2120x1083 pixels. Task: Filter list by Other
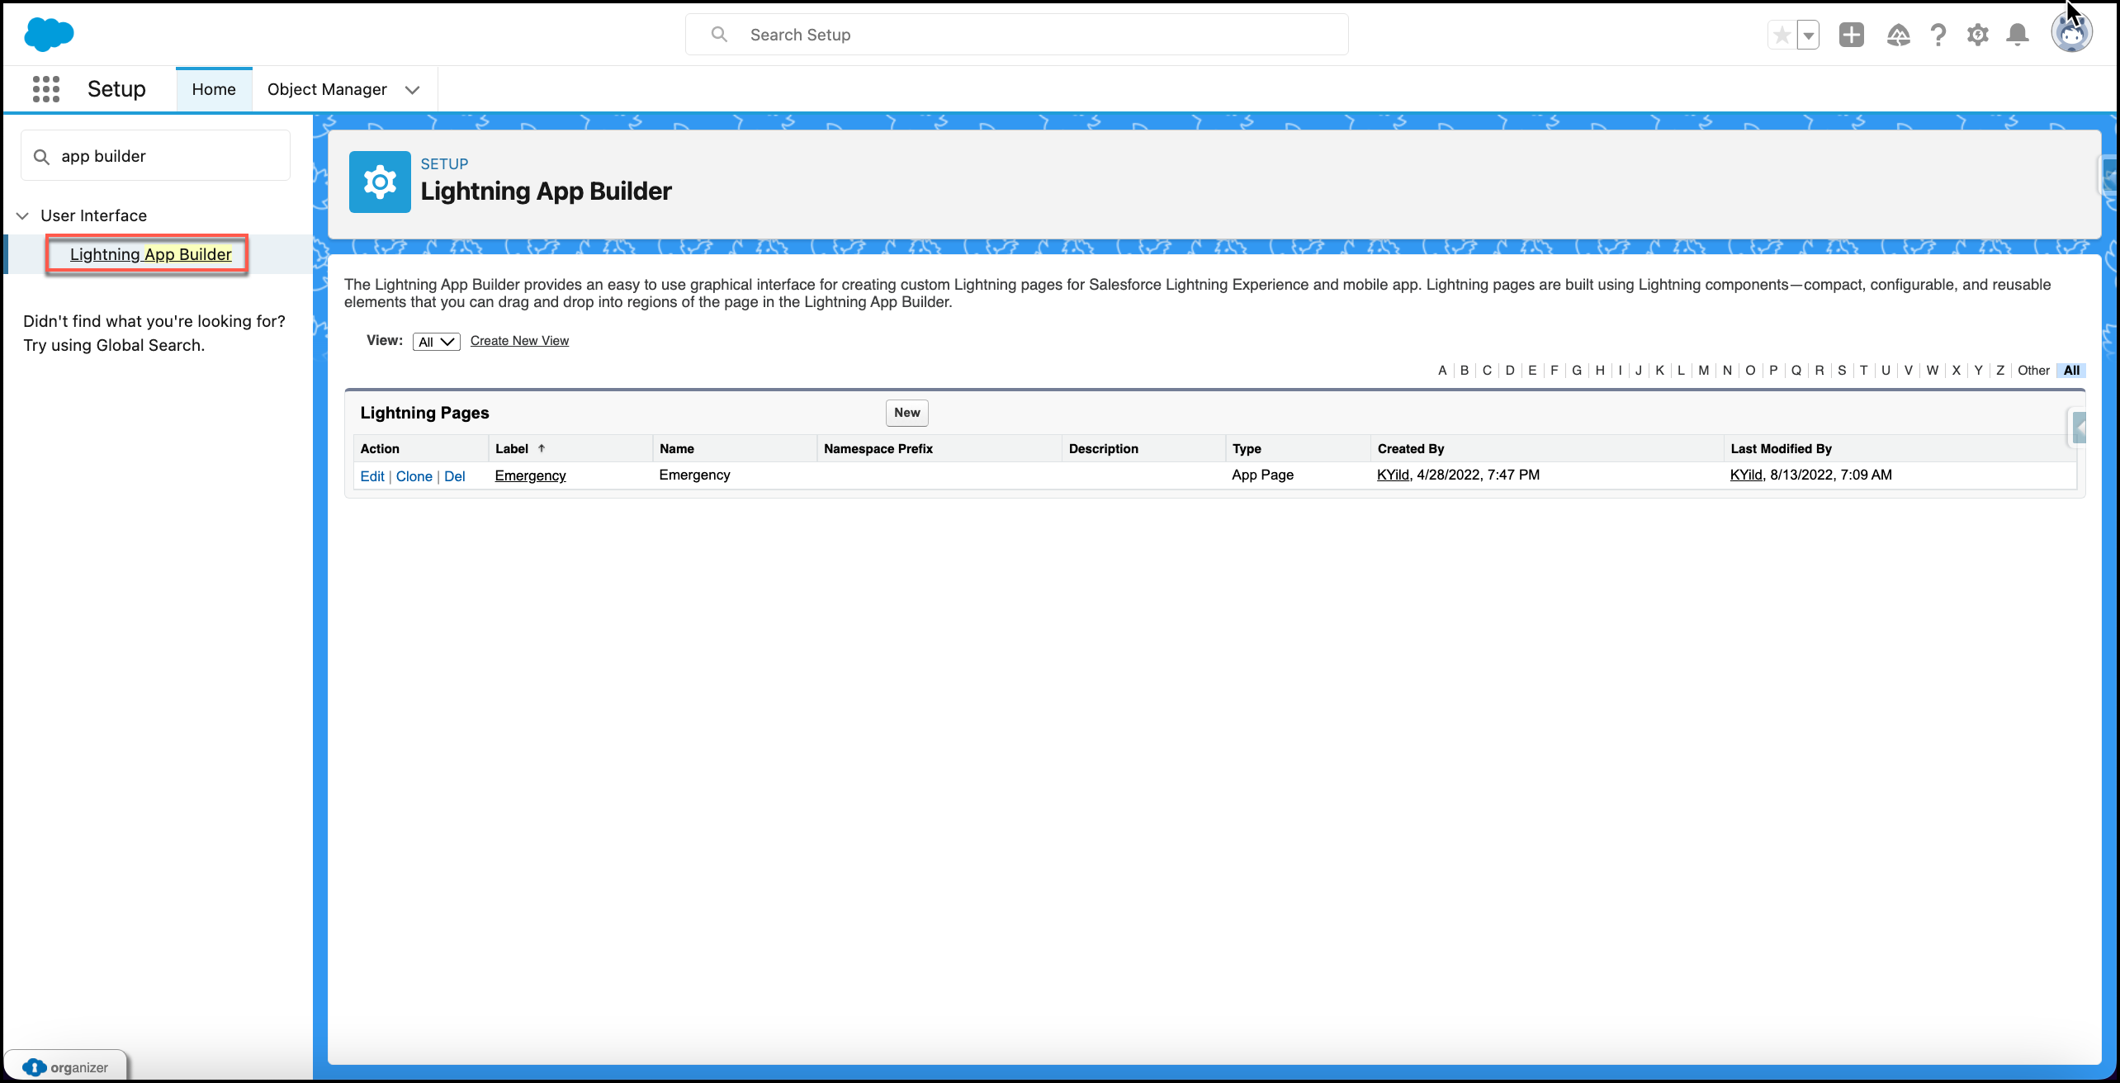click(x=2033, y=370)
